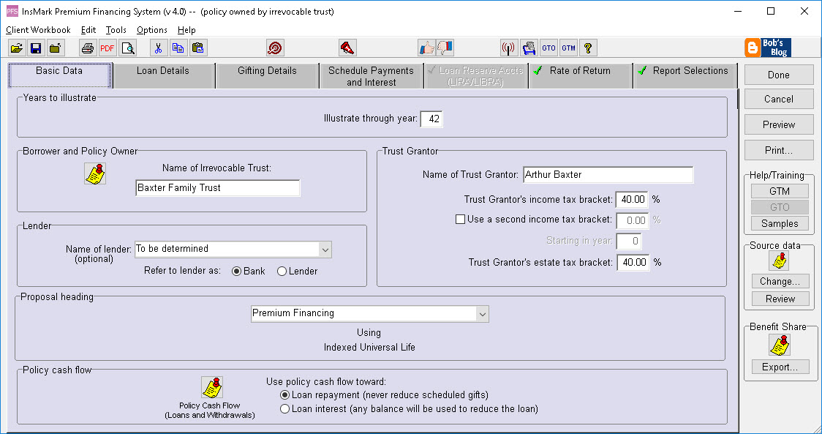Click the Preview button
Image resolution: width=822 pixels, height=434 pixels.
tap(778, 124)
